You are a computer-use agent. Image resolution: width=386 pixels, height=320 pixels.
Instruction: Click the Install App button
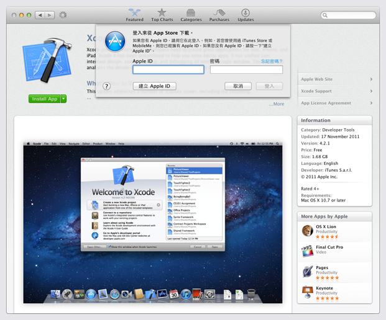point(45,99)
